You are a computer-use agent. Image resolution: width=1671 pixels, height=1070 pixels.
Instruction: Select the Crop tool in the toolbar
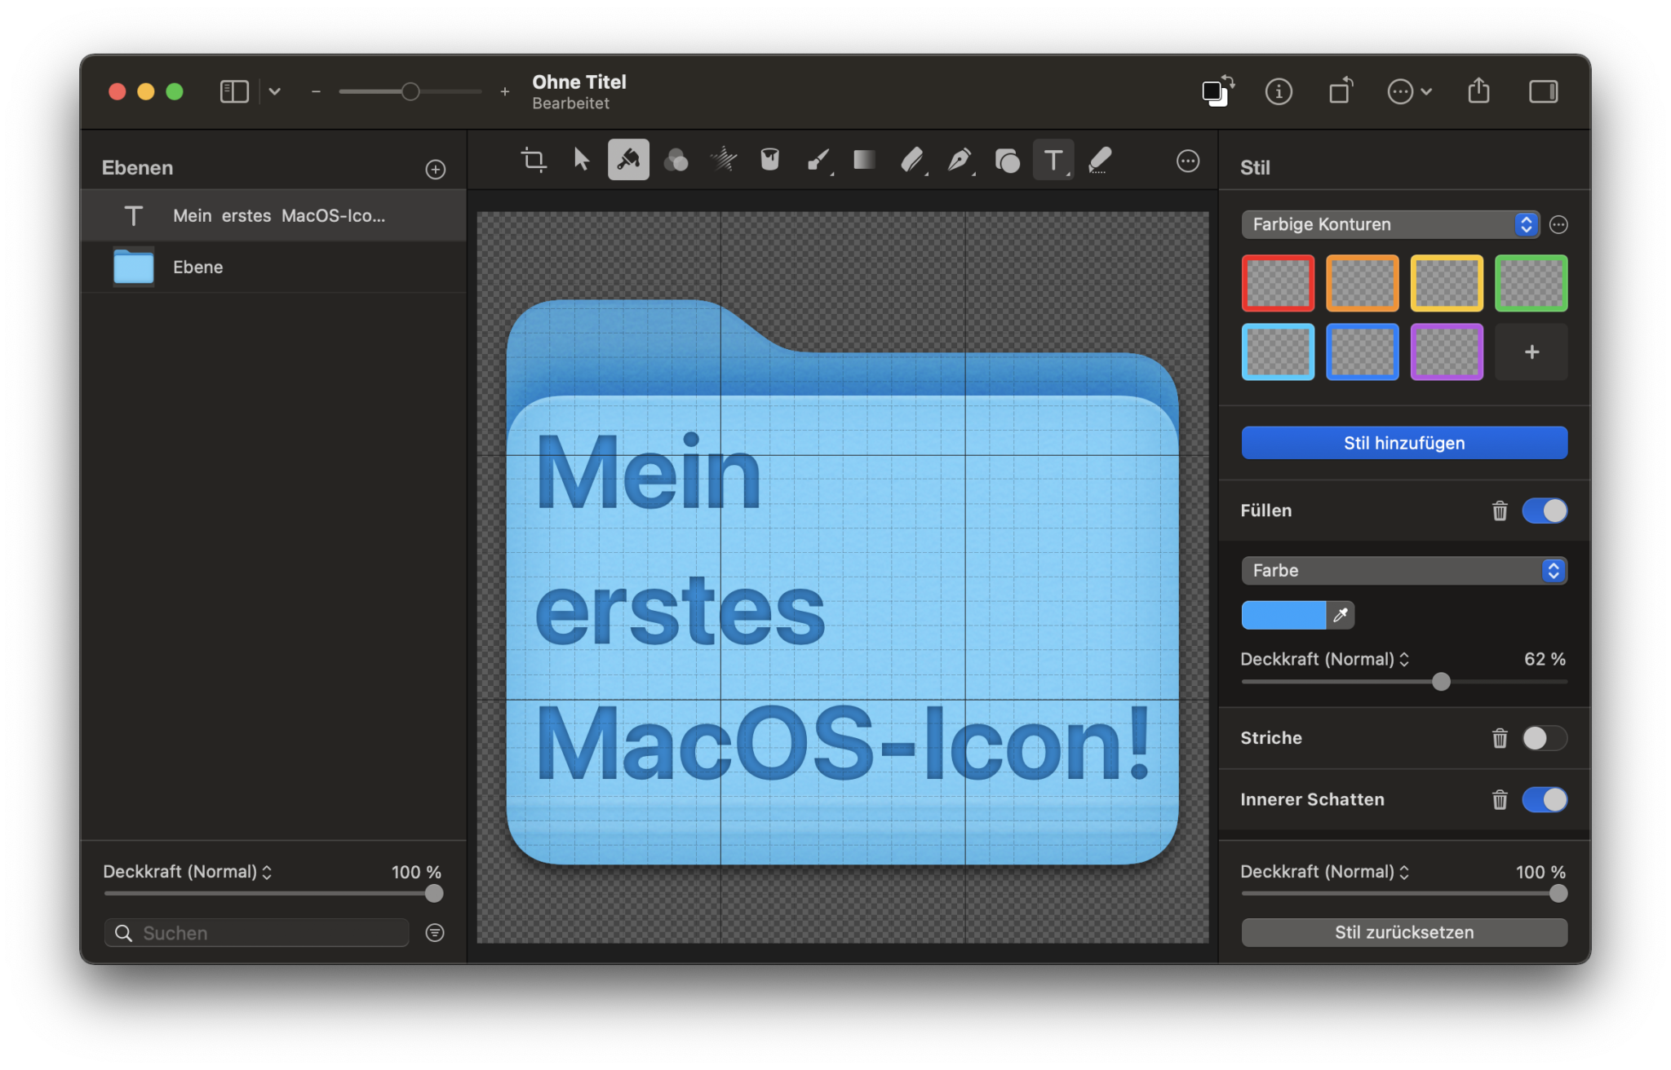[534, 160]
